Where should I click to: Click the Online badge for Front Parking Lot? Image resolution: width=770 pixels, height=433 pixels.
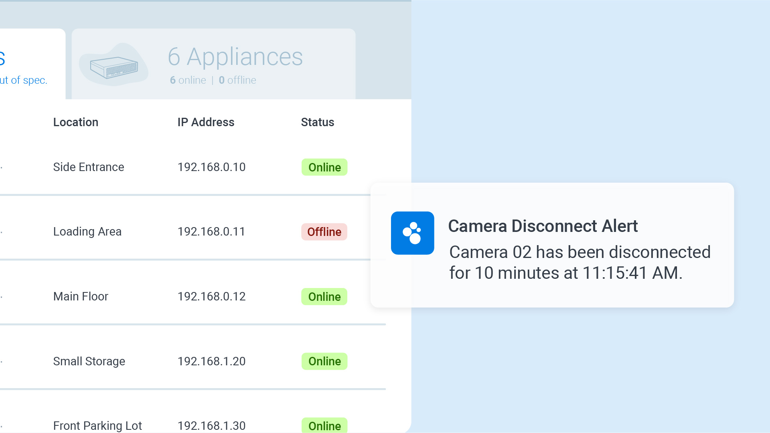pyautogui.click(x=324, y=426)
